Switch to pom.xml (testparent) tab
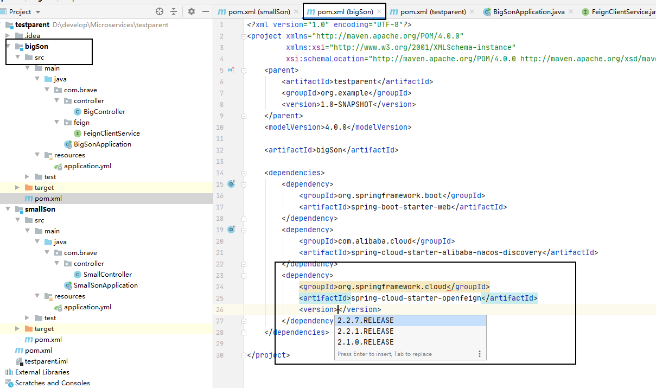This screenshot has width=656, height=388. coord(432,11)
